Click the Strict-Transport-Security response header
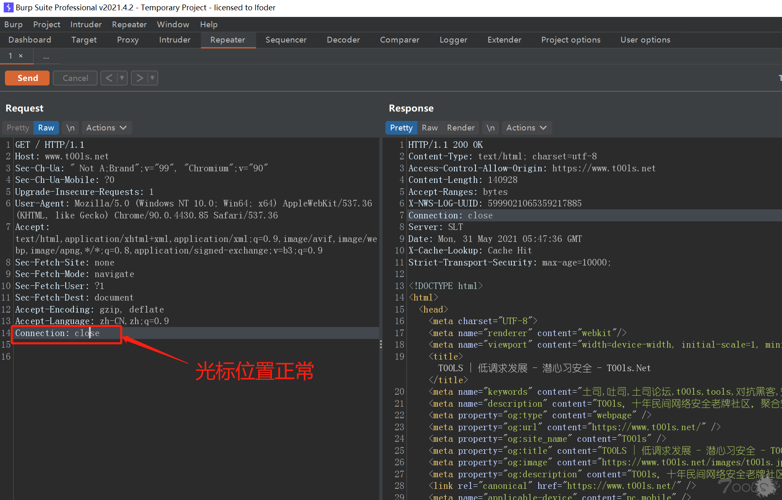This screenshot has height=500, width=782. [509, 263]
